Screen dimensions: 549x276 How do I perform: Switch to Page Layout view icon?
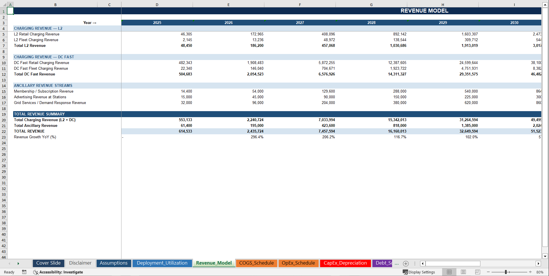click(463, 272)
